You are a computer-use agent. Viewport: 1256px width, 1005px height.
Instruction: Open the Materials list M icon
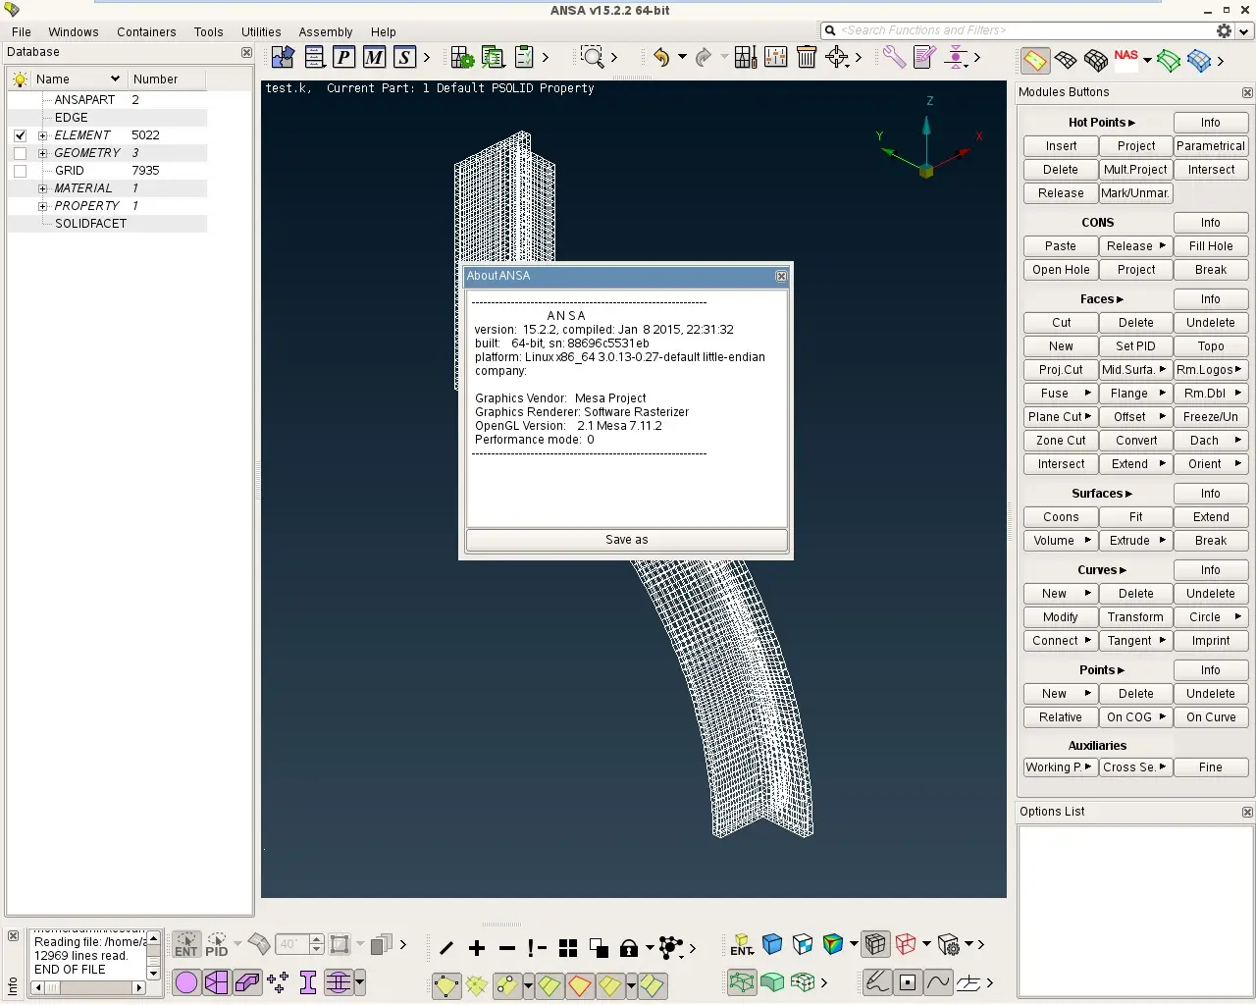[374, 58]
